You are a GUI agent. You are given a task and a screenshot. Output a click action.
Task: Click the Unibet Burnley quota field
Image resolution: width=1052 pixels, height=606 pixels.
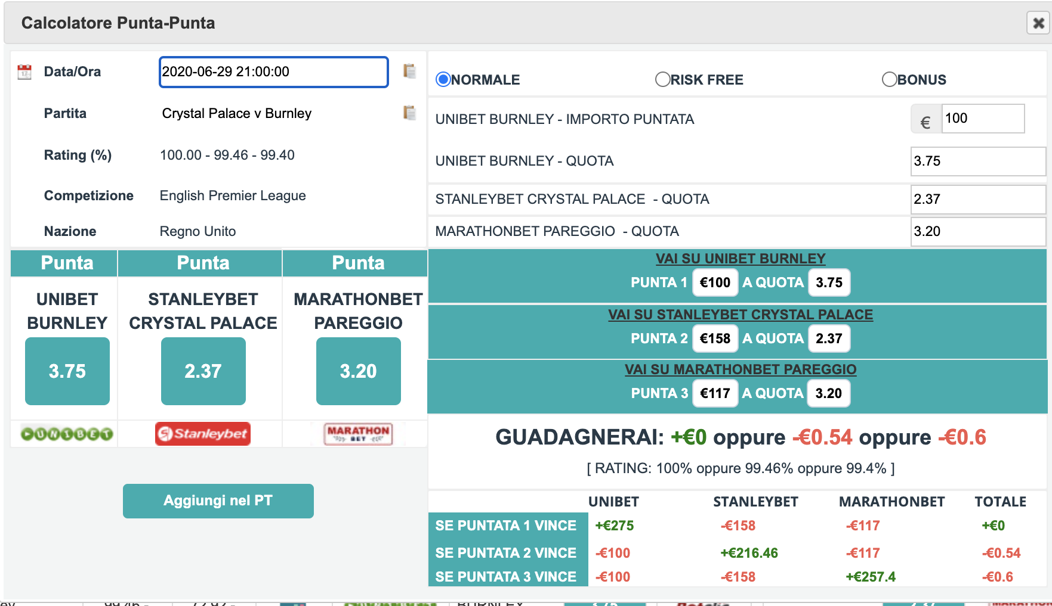pos(978,161)
